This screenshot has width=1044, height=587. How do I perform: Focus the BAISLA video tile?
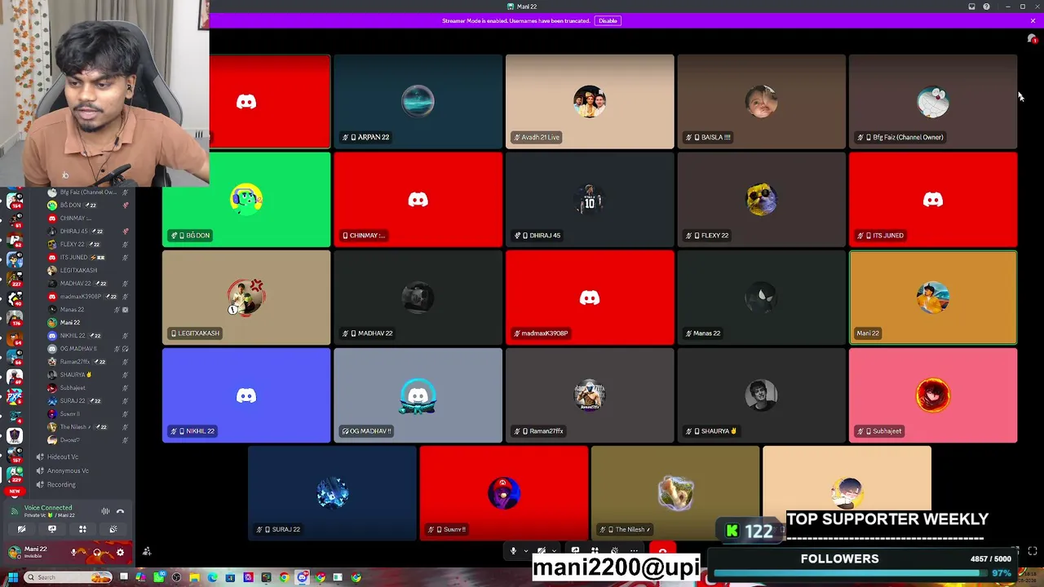[761, 102]
